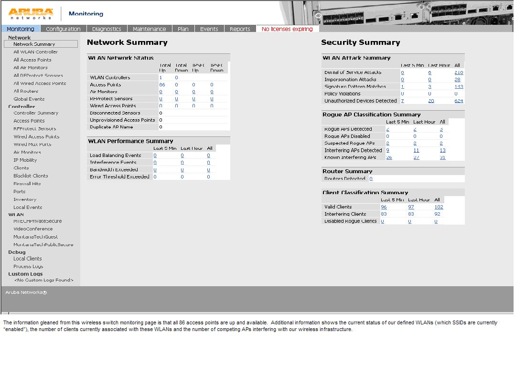
Task: Select the MTECHPrivateSecure WLAN
Action: tap(37, 221)
